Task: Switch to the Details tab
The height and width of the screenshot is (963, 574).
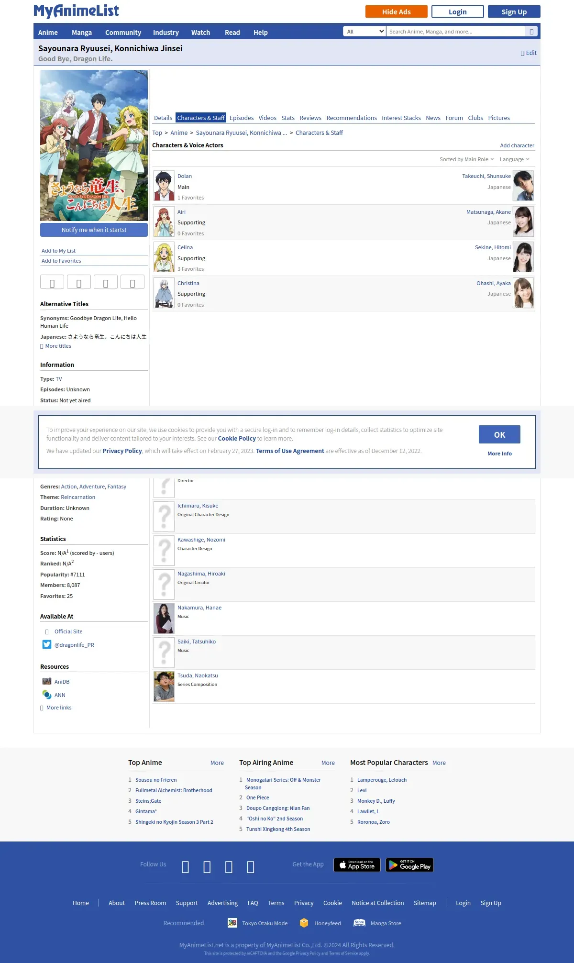Action: pos(163,118)
